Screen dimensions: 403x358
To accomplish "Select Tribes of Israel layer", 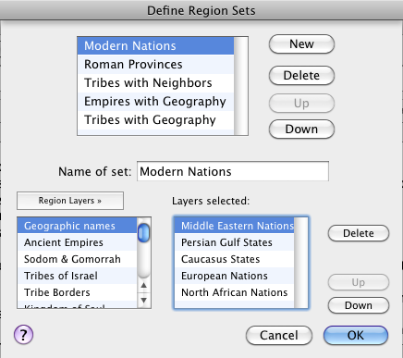I will tap(77, 276).
